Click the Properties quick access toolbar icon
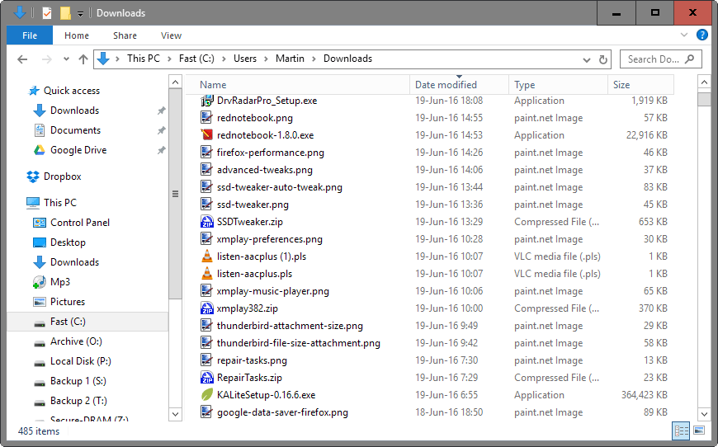Screen dimensions: 718x447 pos(47,13)
